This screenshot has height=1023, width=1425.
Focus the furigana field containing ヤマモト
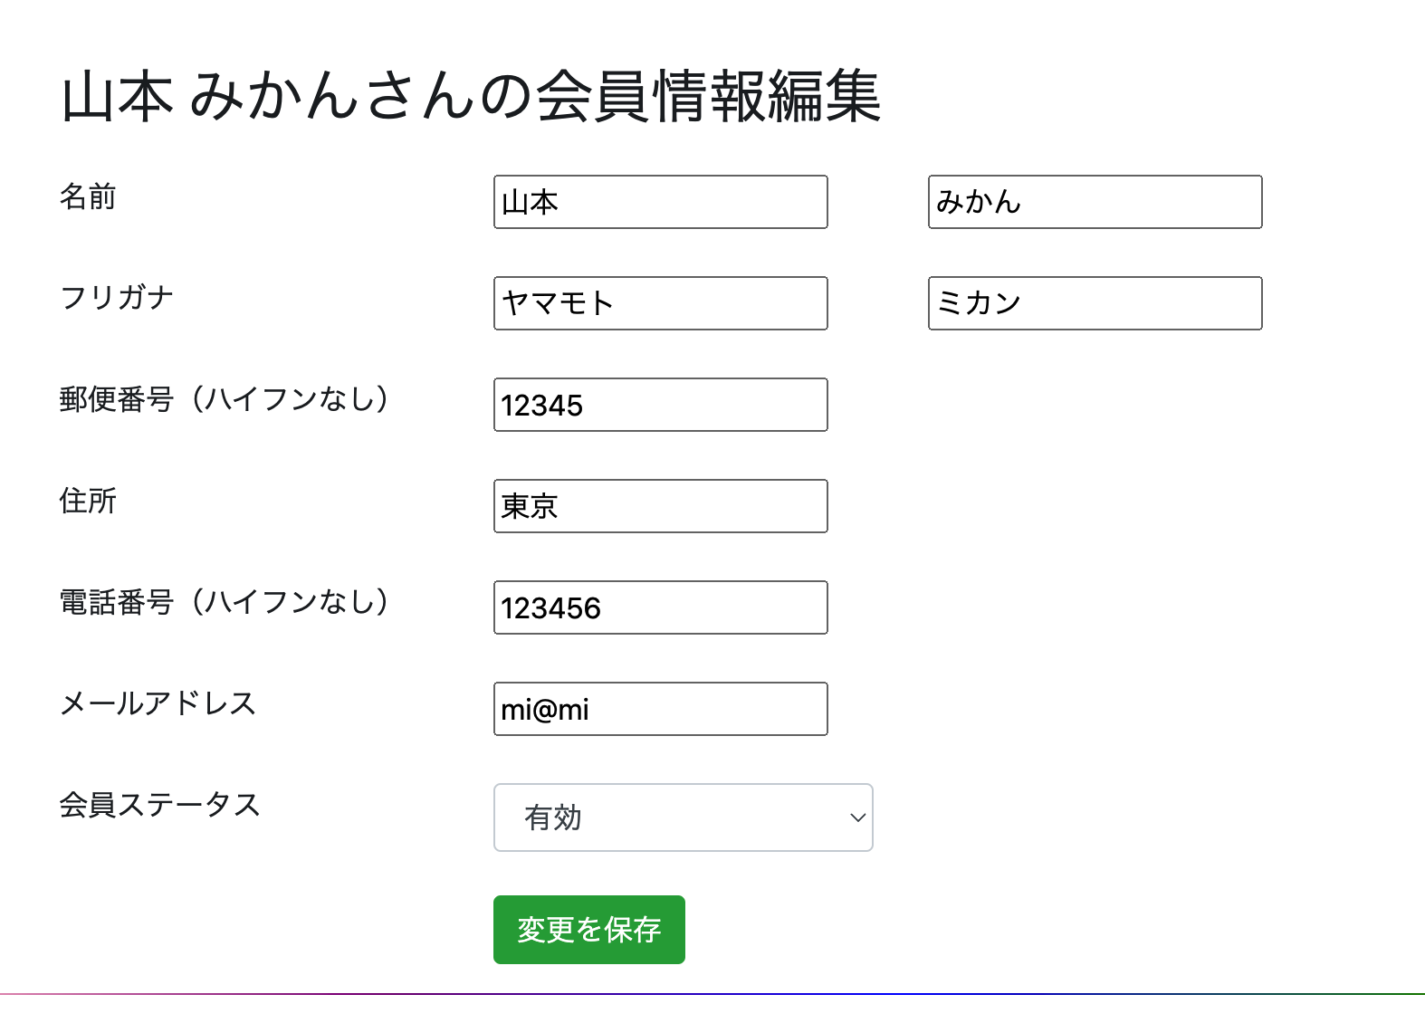pyautogui.click(x=660, y=303)
